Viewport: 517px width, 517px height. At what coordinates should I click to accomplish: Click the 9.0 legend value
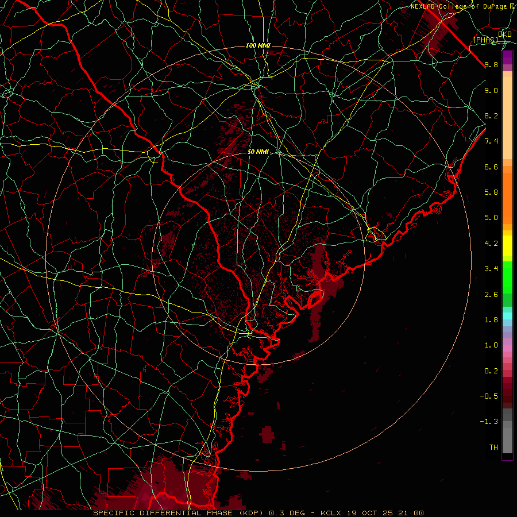pos(491,90)
